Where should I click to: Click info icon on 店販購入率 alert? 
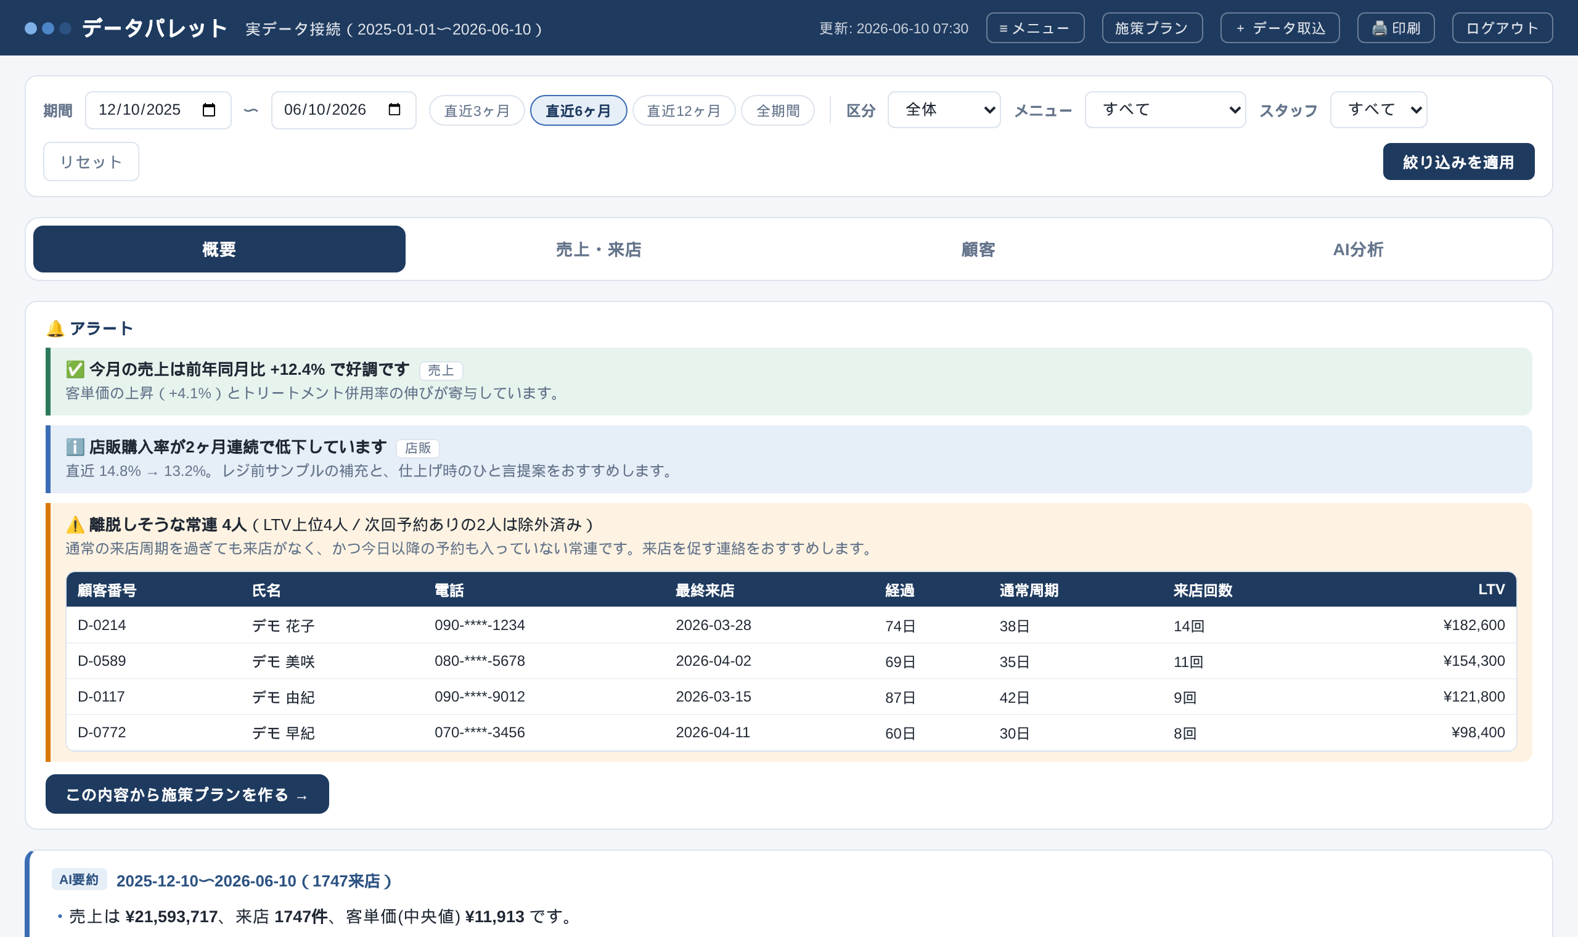coord(75,447)
